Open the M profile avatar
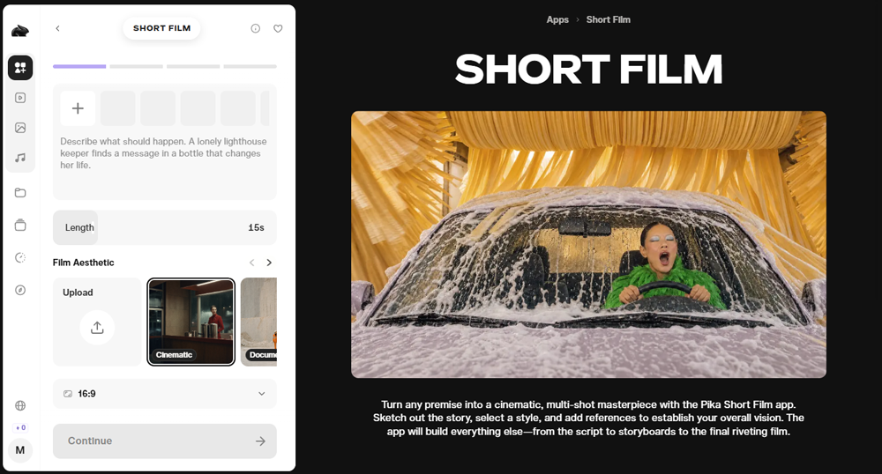Screen dimensions: 882x474 click(20, 450)
